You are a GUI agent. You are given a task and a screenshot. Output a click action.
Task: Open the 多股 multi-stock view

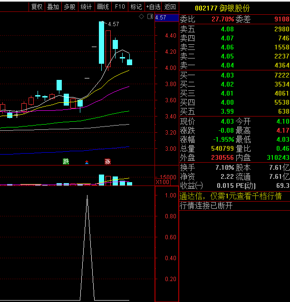point(70,7)
